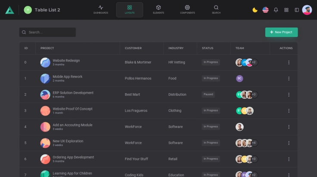Open the Elements navigation menu
Image resolution: width=317 pixels, height=177 pixels.
pos(158,9)
